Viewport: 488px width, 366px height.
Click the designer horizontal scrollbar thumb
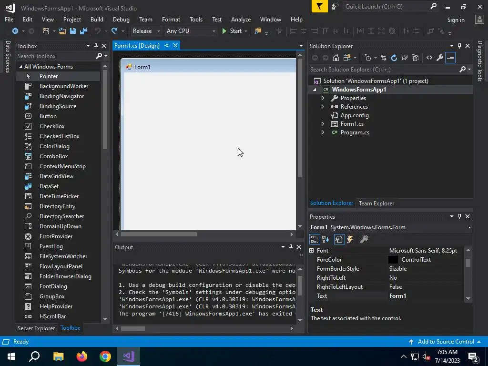pos(159,234)
